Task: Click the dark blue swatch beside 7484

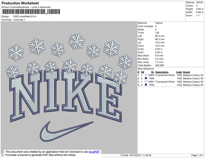Action: [146, 78]
